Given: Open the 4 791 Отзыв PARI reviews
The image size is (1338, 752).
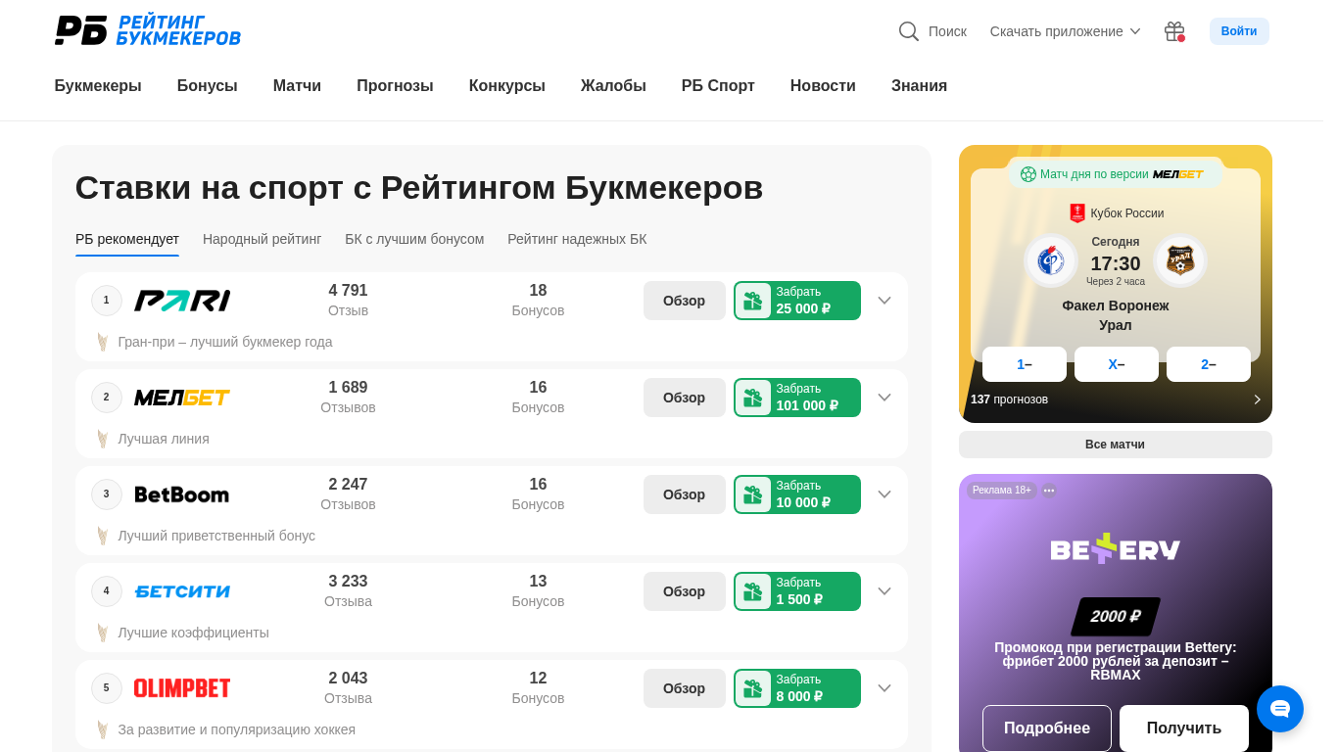Looking at the screenshot, I should (348, 301).
